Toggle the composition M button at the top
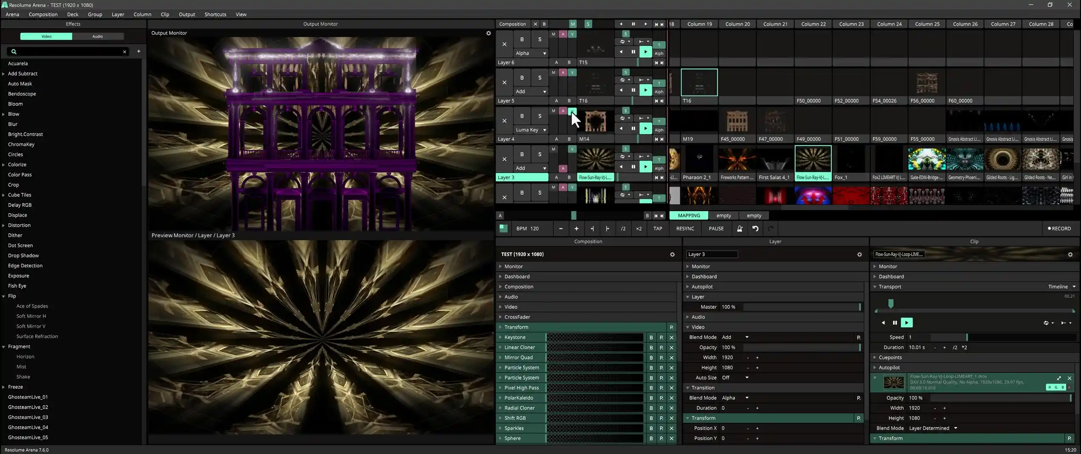This screenshot has width=1081, height=454. (573, 24)
